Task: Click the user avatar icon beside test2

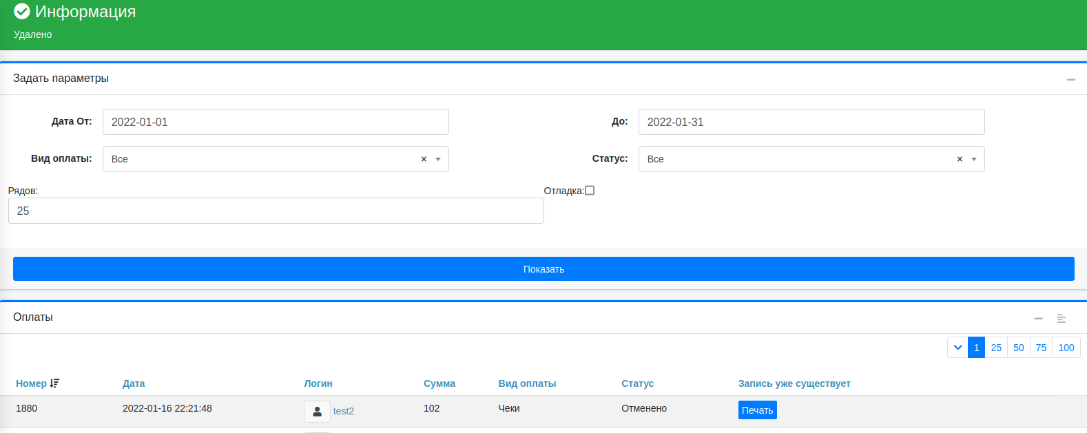Action: pos(317,411)
